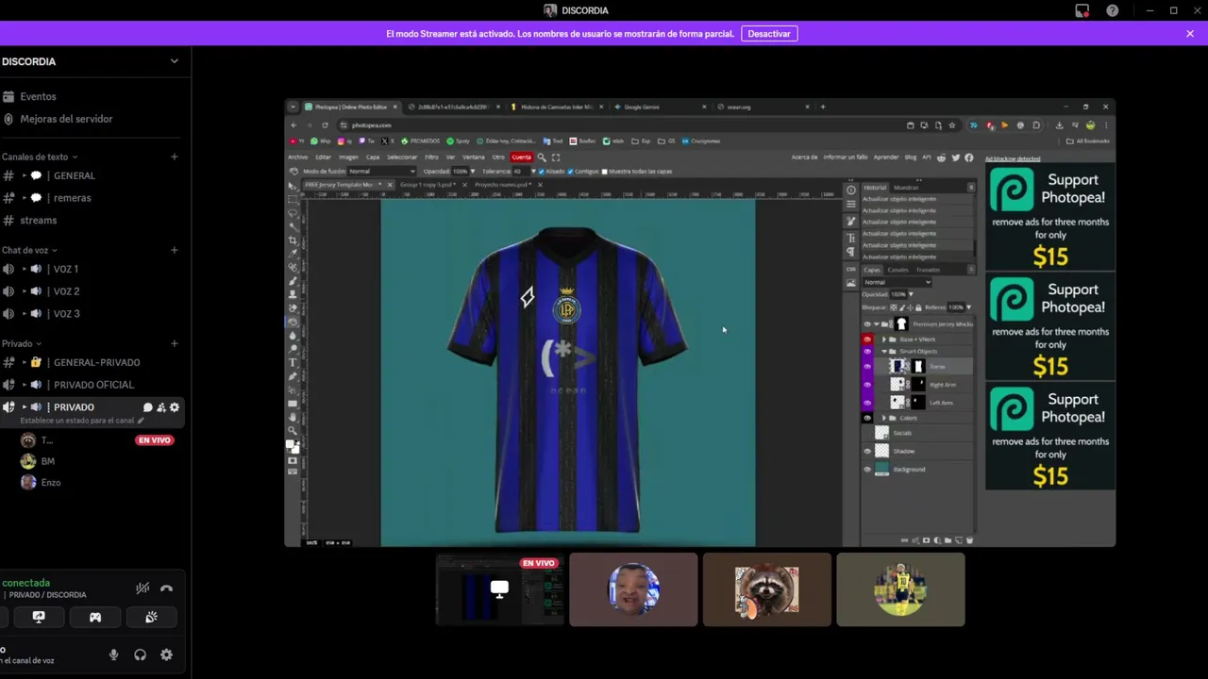Click Photopea fullscreen icon

click(556, 157)
